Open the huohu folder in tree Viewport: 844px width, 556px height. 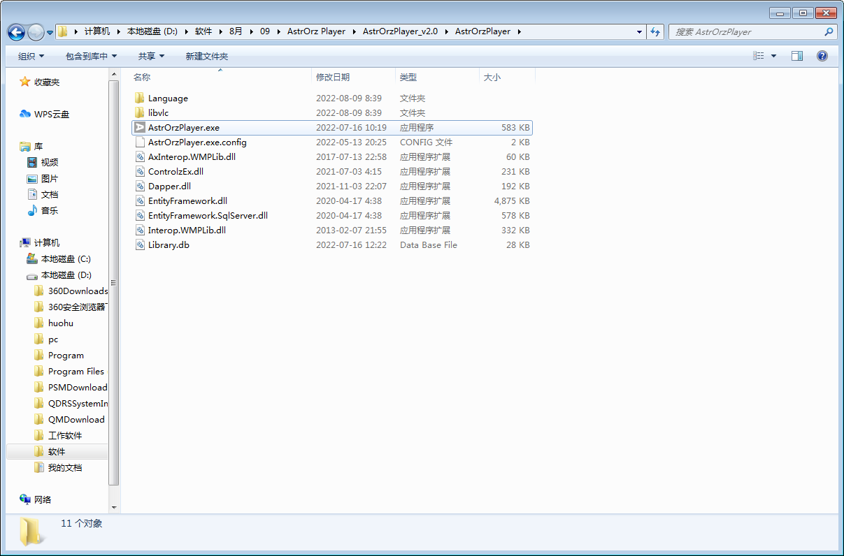tap(61, 323)
